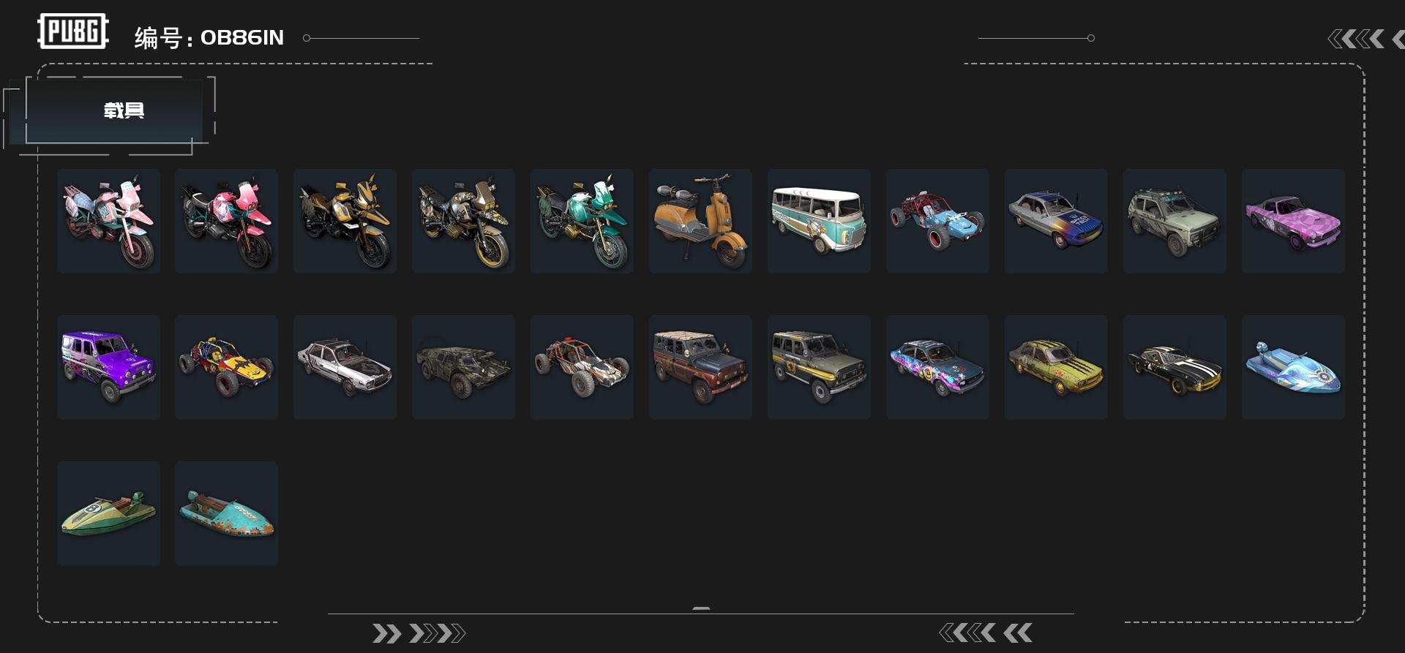
Task: Pick the camouflage armored BRDM vehicle
Action: point(463,367)
